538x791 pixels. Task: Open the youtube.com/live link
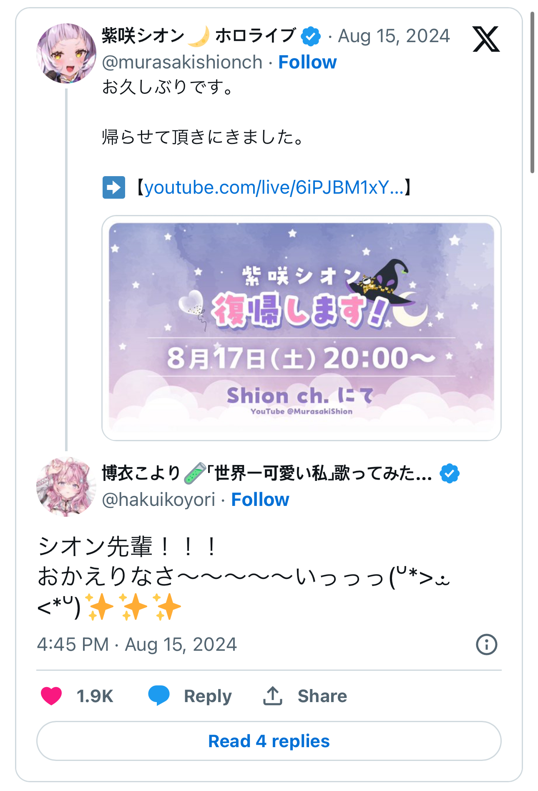coord(274,187)
